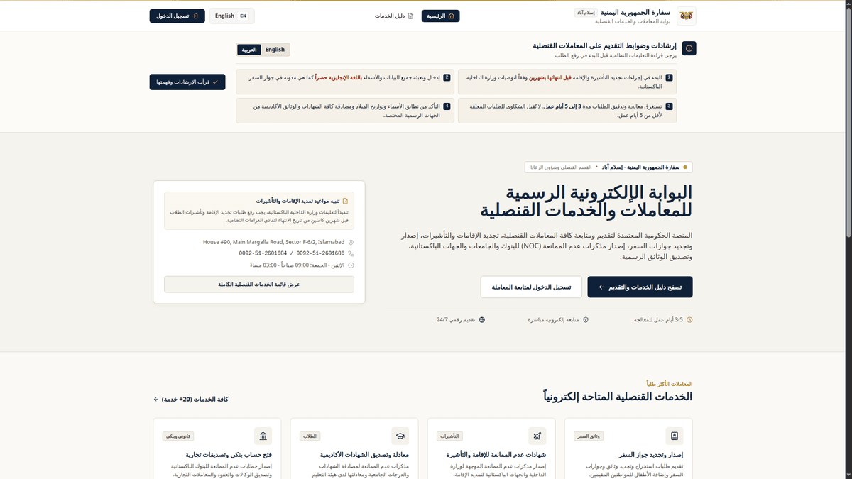Click the login arrow icon in header تسجيل الدخول
Image resolution: width=852 pixels, height=479 pixels.
pyautogui.click(x=195, y=16)
